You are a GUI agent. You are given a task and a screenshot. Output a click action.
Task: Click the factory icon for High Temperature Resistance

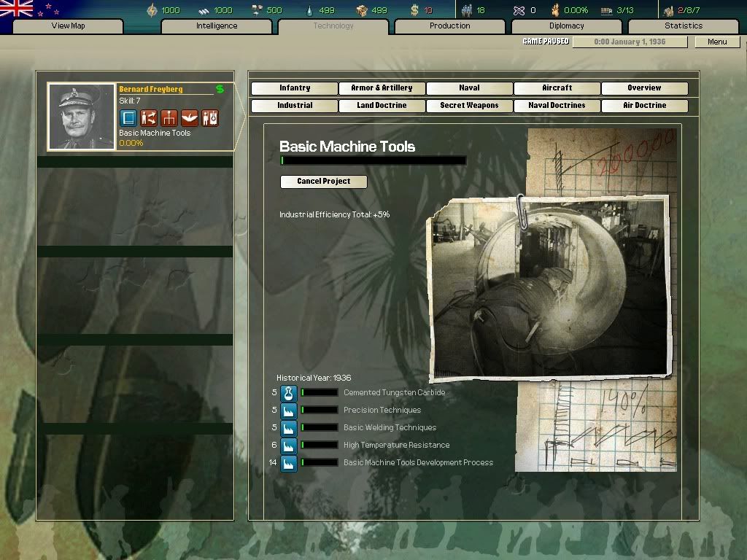point(288,446)
